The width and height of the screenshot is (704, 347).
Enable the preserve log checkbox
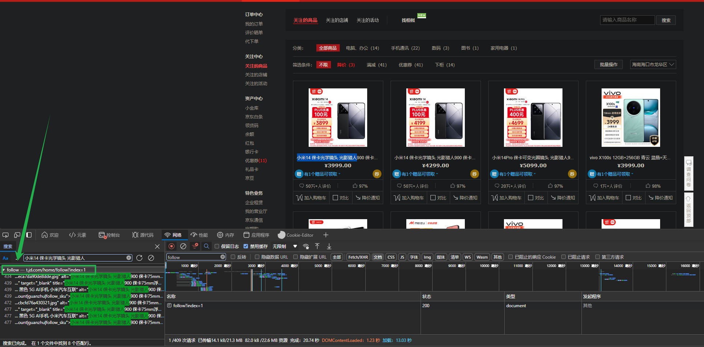[x=217, y=246]
